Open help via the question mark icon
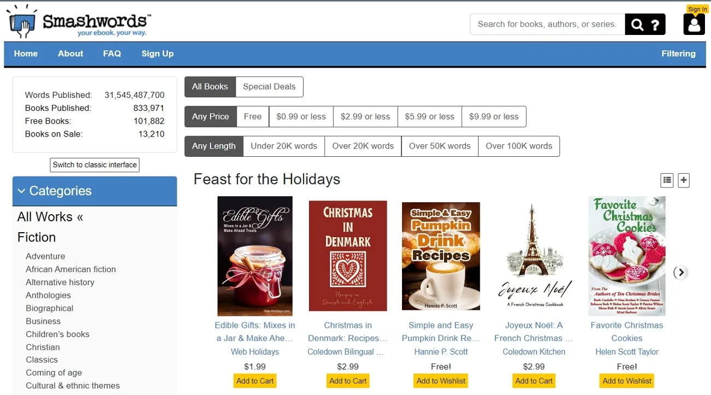 point(656,24)
